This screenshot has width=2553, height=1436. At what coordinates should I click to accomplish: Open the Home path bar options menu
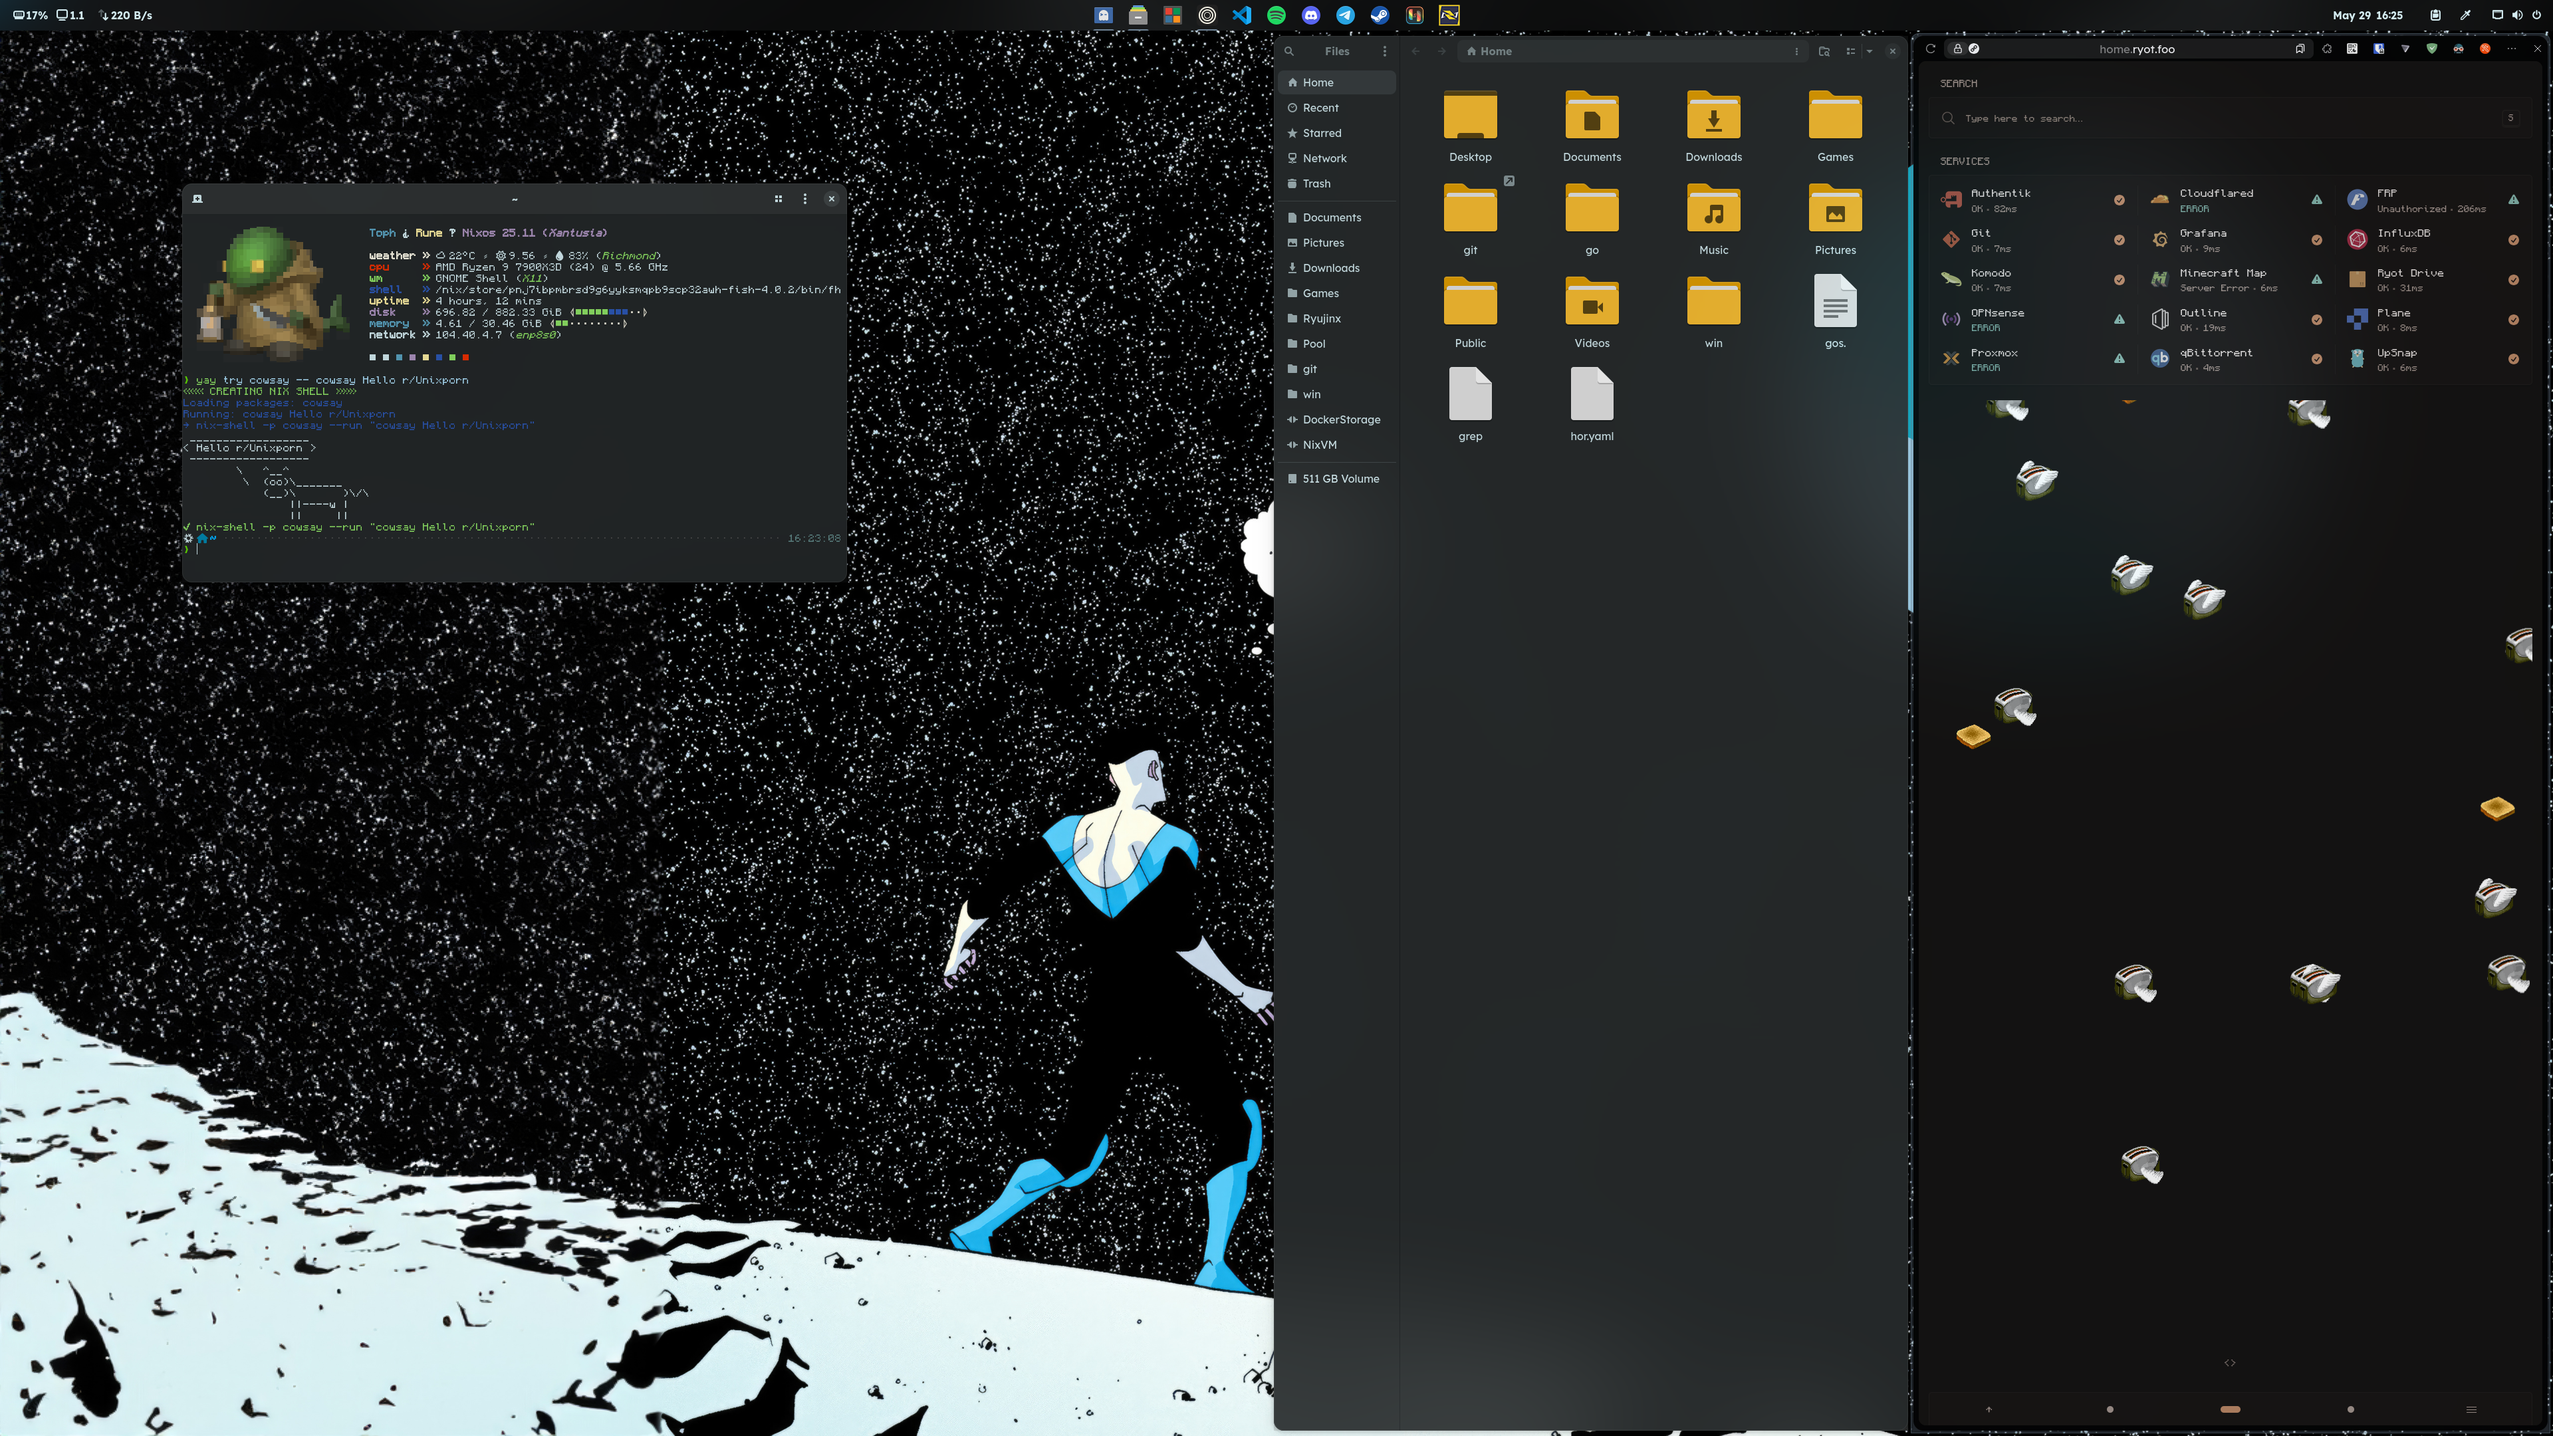pos(1796,52)
